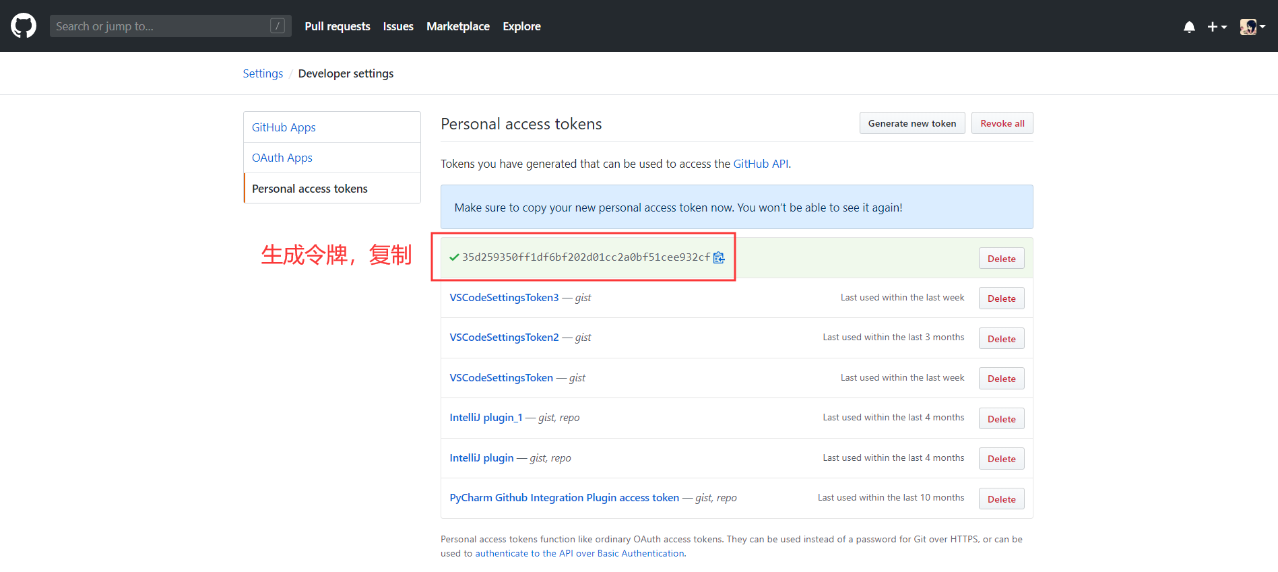Viewport: 1278px width, 572px height.
Task: Open the GitHub API link
Action: [761, 164]
